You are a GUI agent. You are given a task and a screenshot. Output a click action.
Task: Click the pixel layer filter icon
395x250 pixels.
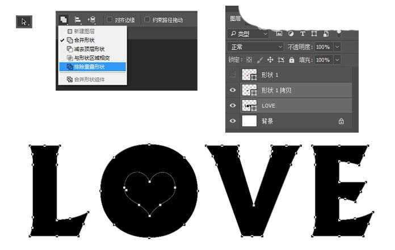pos(279,33)
